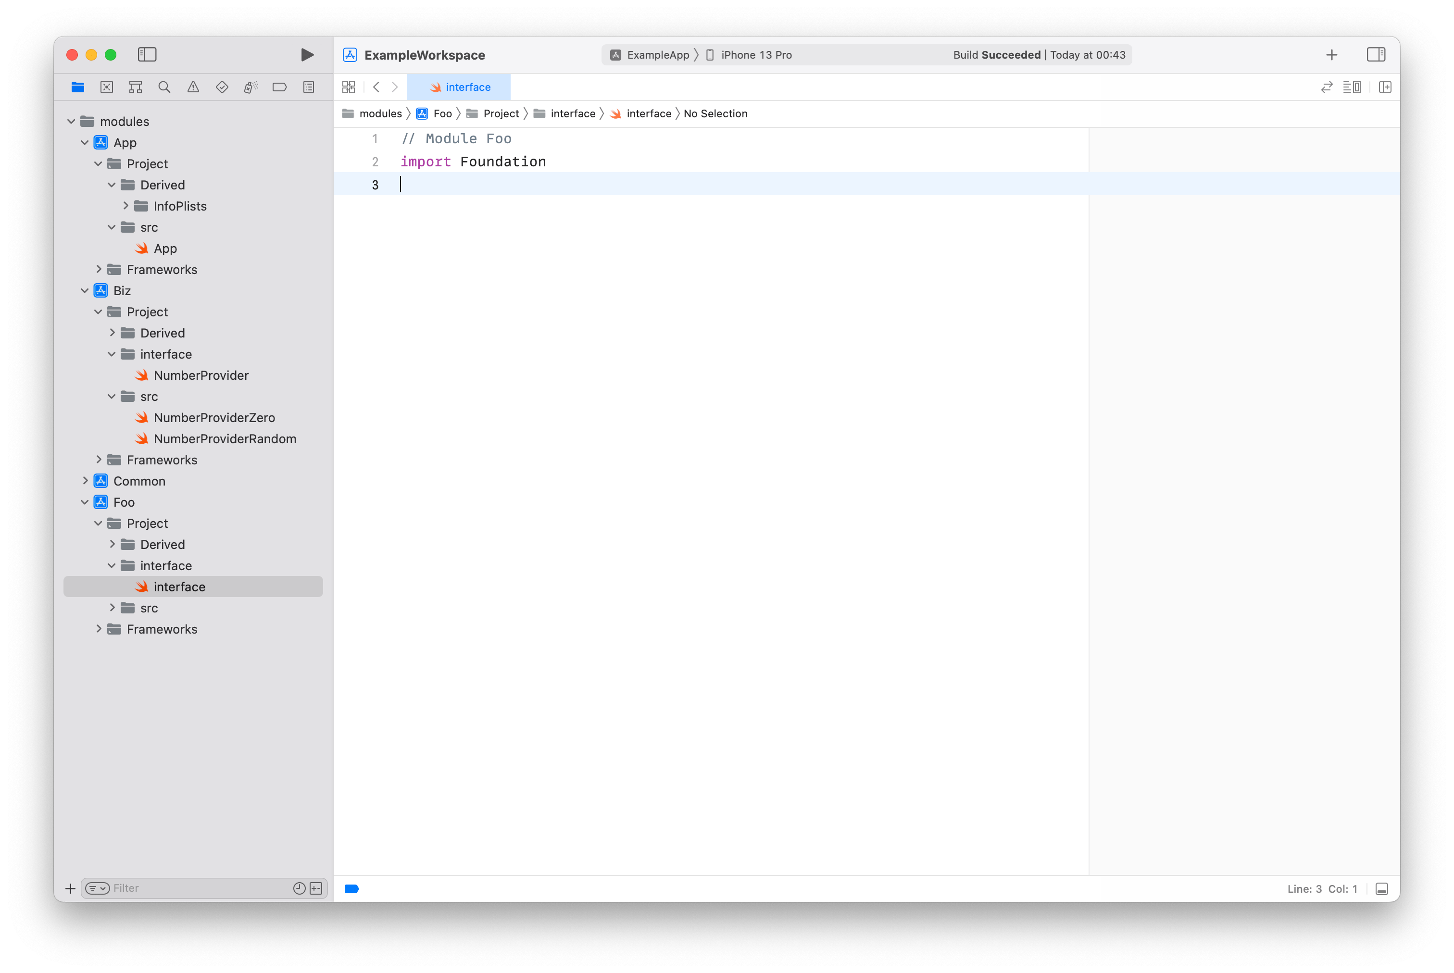Open the Library with plus button

[x=1331, y=55]
